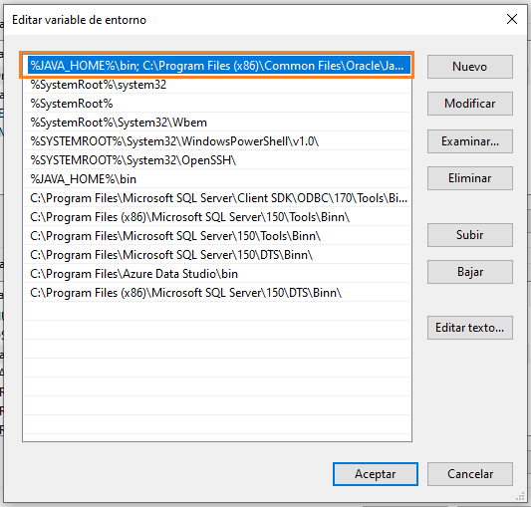Select the Client SDK\ODBC\170\Tools path entry
Screen dimensions: 531x507
point(217,198)
